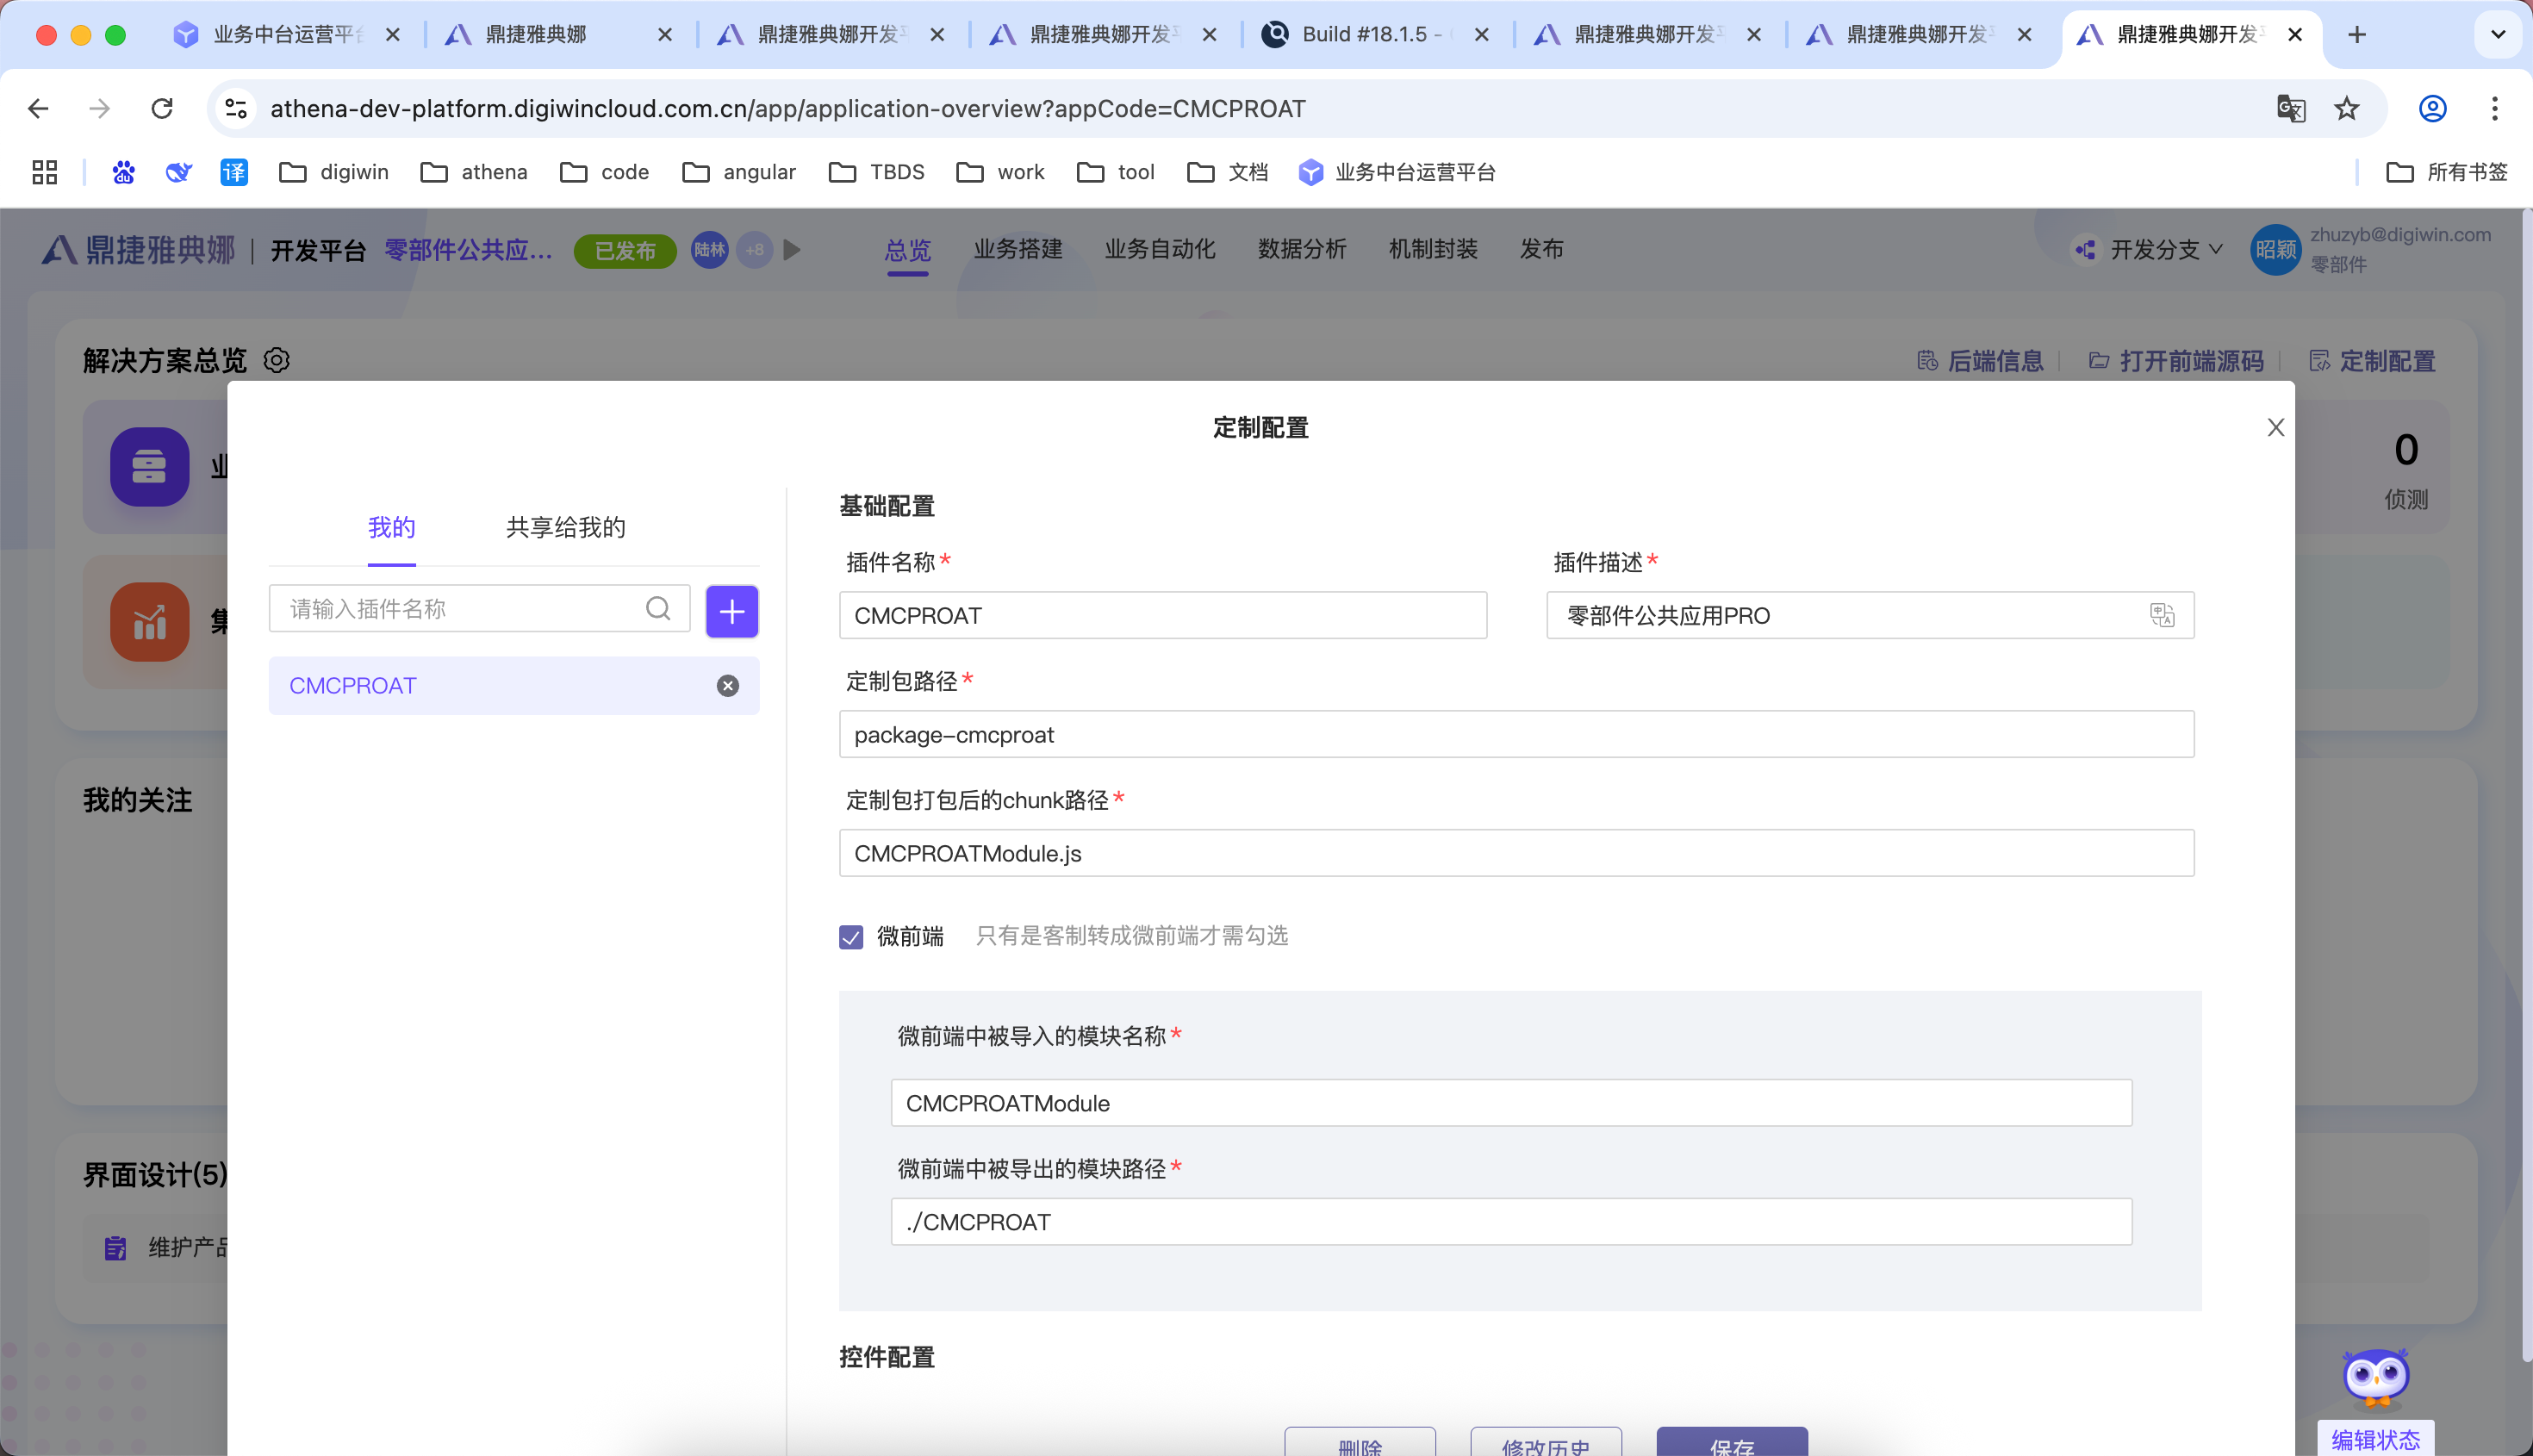Open the 数据分析 navigation tab
2533x1456 pixels.
1302,249
